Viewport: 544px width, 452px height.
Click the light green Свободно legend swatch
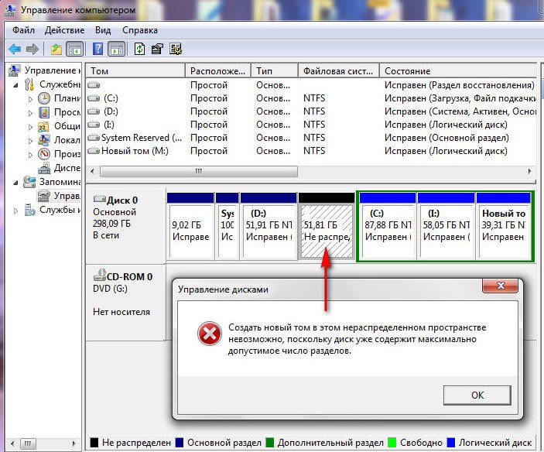click(x=392, y=442)
